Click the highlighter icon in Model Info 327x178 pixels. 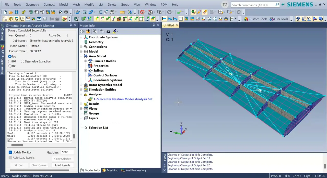114,31
